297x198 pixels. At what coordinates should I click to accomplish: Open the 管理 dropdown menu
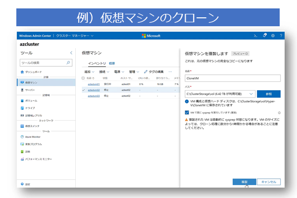tap(134, 72)
